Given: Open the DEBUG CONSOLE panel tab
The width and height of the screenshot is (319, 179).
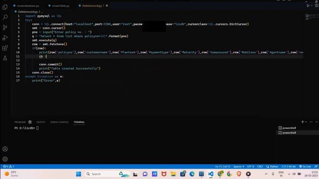Looking at the screenshot, I should tap(59, 122).
